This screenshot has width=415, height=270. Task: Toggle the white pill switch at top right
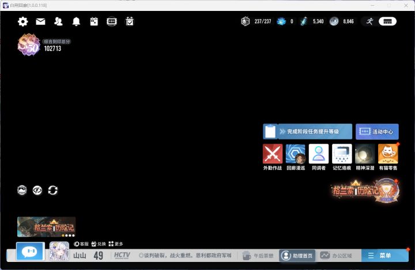coord(387,21)
